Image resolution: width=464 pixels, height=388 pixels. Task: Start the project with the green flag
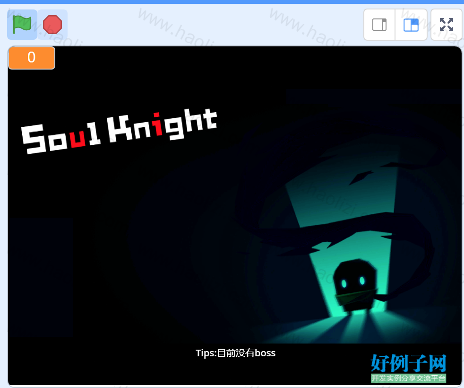22,25
